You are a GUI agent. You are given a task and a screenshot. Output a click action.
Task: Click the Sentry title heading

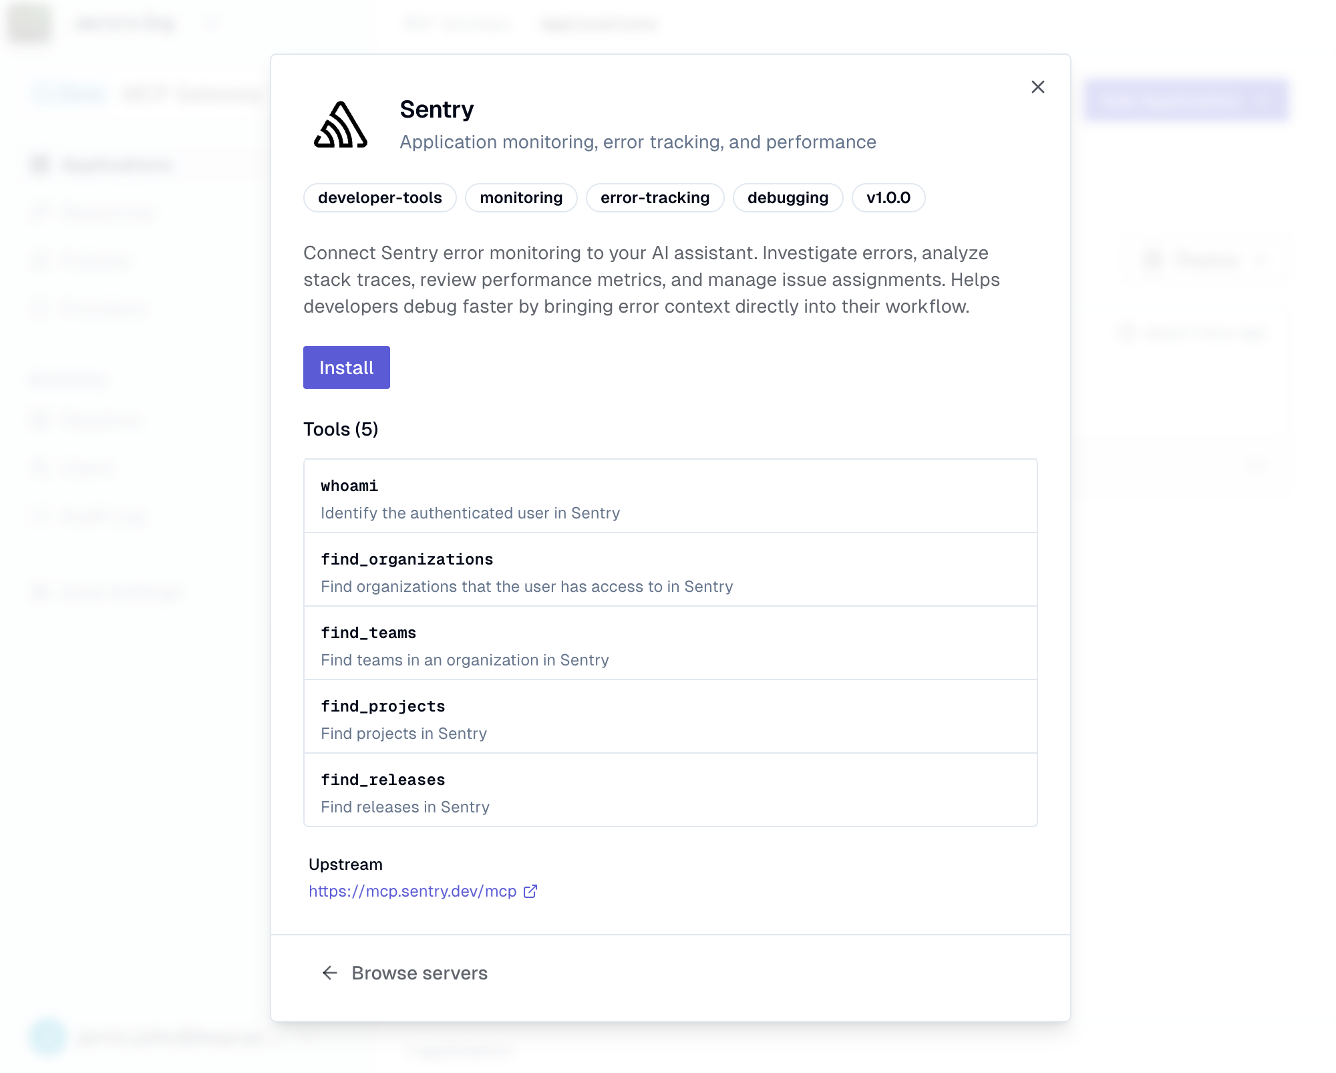[x=437, y=110]
